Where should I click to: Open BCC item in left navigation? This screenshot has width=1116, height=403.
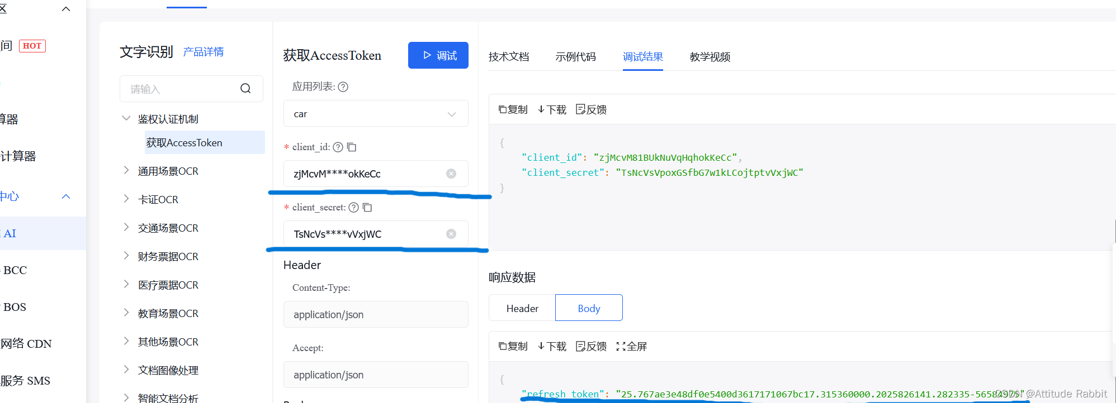(15, 270)
